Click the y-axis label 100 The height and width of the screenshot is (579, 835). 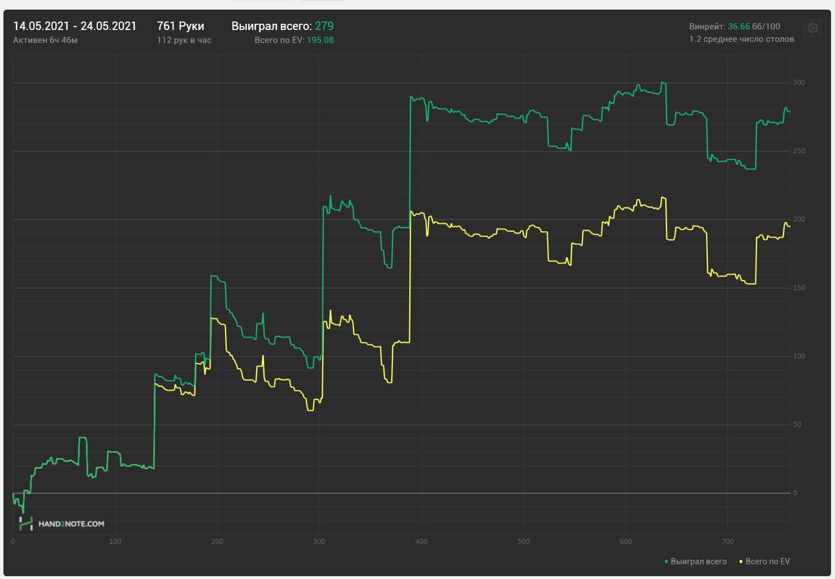pyautogui.click(x=799, y=356)
